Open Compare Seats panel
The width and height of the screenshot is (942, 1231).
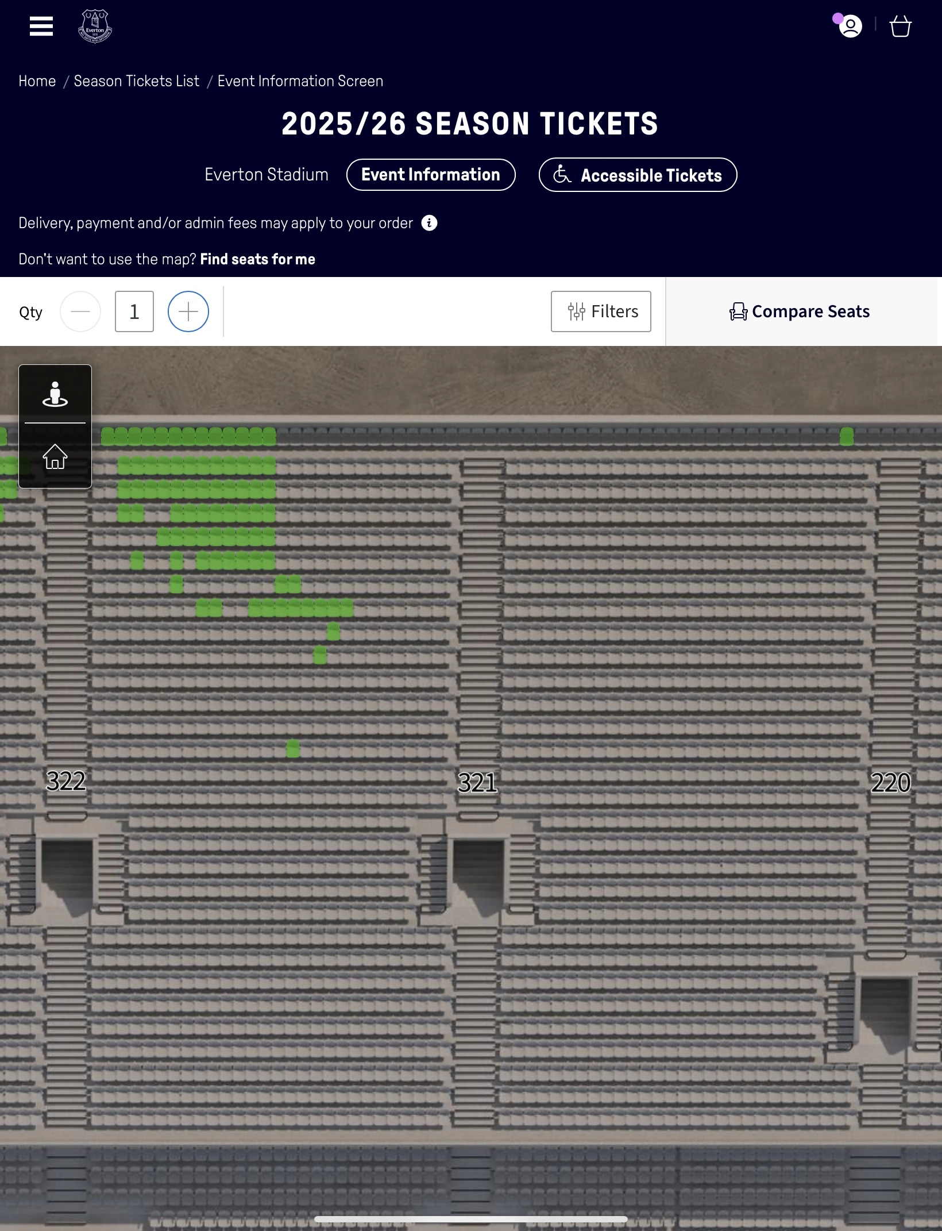[800, 311]
